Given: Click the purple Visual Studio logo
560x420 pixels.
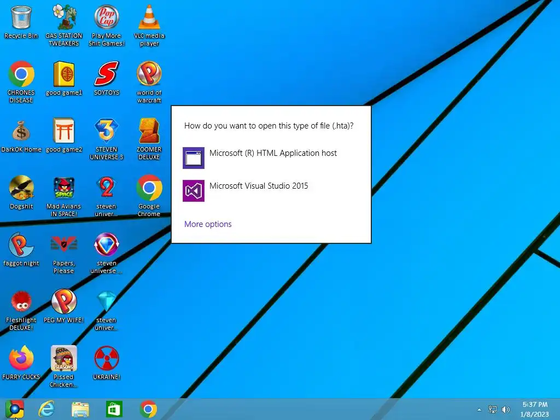Looking at the screenshot, I should point(194,191).
